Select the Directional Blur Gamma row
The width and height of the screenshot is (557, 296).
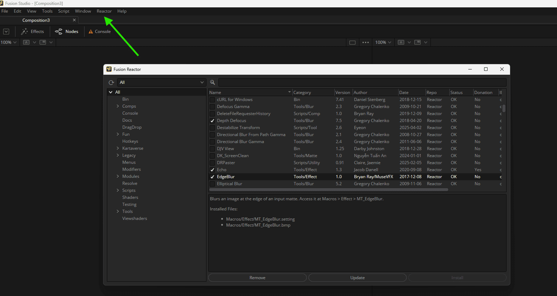tap(355, 142)
